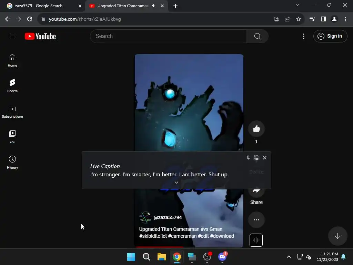The height and width of the screenshot is (265, 353).
Task: Open YouTube settings three-dot menu
Action: click(x=303, y=36)
